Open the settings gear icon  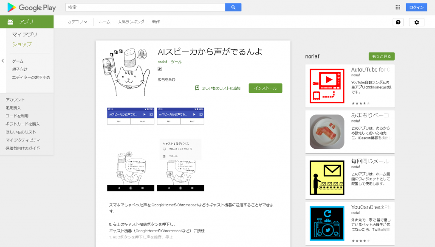coord(417,22)
